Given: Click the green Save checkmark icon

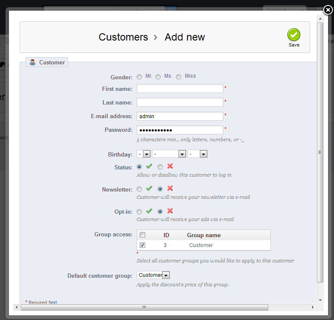Looking at the screenshot, I should point(294,35).
